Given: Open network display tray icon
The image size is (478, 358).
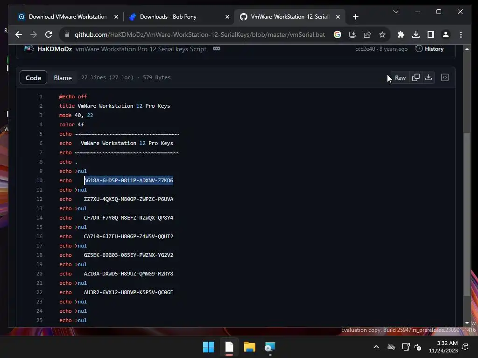Looking at the screenshot, I should [x=406, y=347].
